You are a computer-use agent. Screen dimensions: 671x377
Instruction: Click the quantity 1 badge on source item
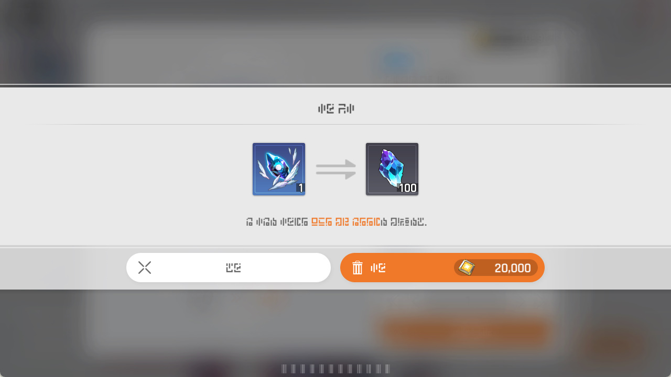tap(300, 188)
